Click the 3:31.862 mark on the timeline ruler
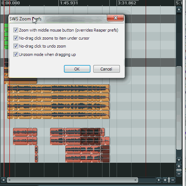Image resolution: width=186 pixels, height=186 pixels. [x=127, y=3]
